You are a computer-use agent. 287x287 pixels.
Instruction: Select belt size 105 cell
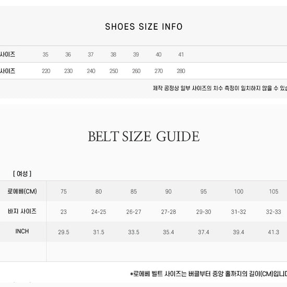273,192
